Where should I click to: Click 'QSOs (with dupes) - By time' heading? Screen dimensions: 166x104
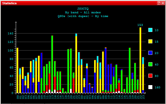tap(83, 16)
